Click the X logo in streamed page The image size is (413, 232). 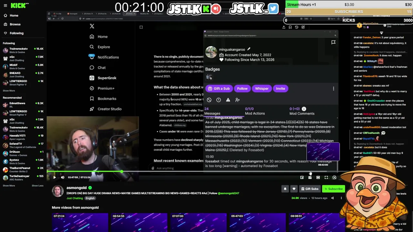[x=92, y=26]
